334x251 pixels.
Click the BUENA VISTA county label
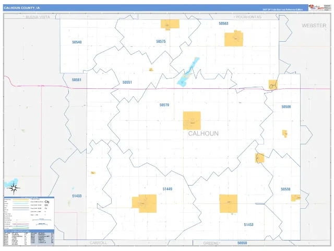coord(38,17)
